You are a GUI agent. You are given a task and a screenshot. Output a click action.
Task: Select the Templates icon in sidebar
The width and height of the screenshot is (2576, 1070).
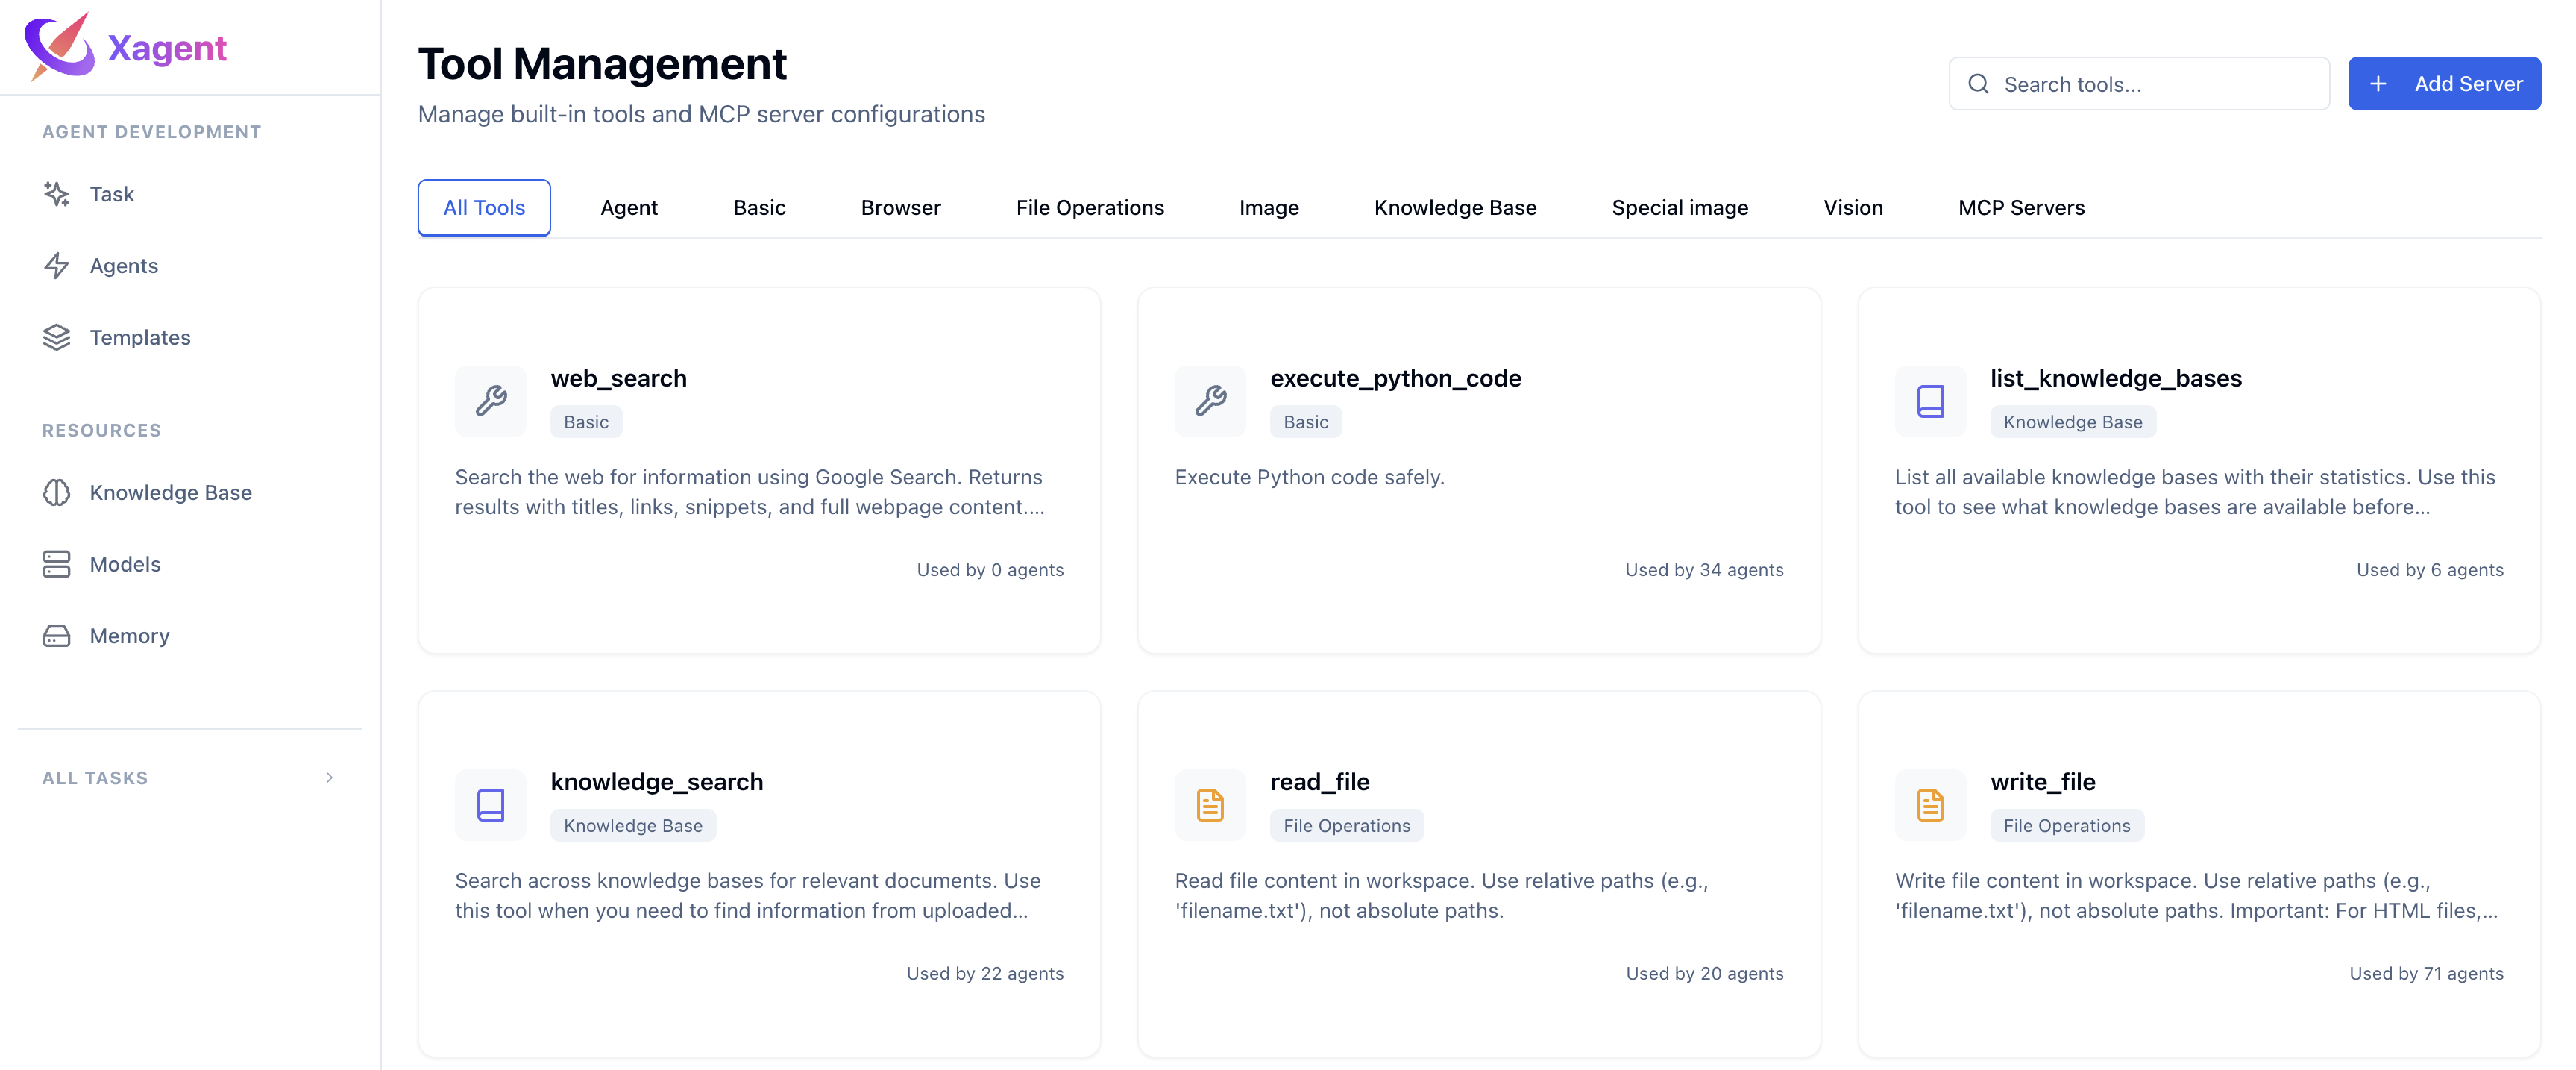tap(56, 337)
